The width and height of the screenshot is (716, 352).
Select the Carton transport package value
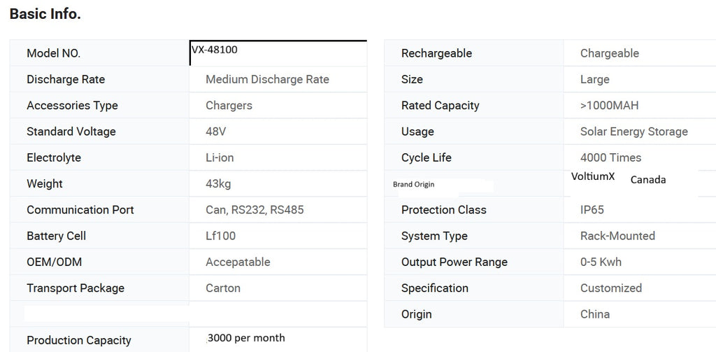(x=223, y=288)
